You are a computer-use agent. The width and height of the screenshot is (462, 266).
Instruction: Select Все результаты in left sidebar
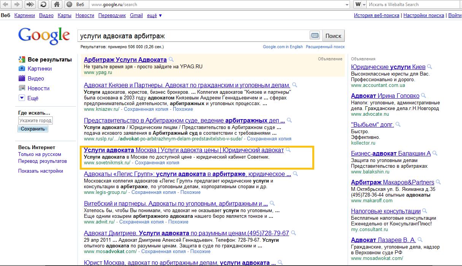coord(49,60)
